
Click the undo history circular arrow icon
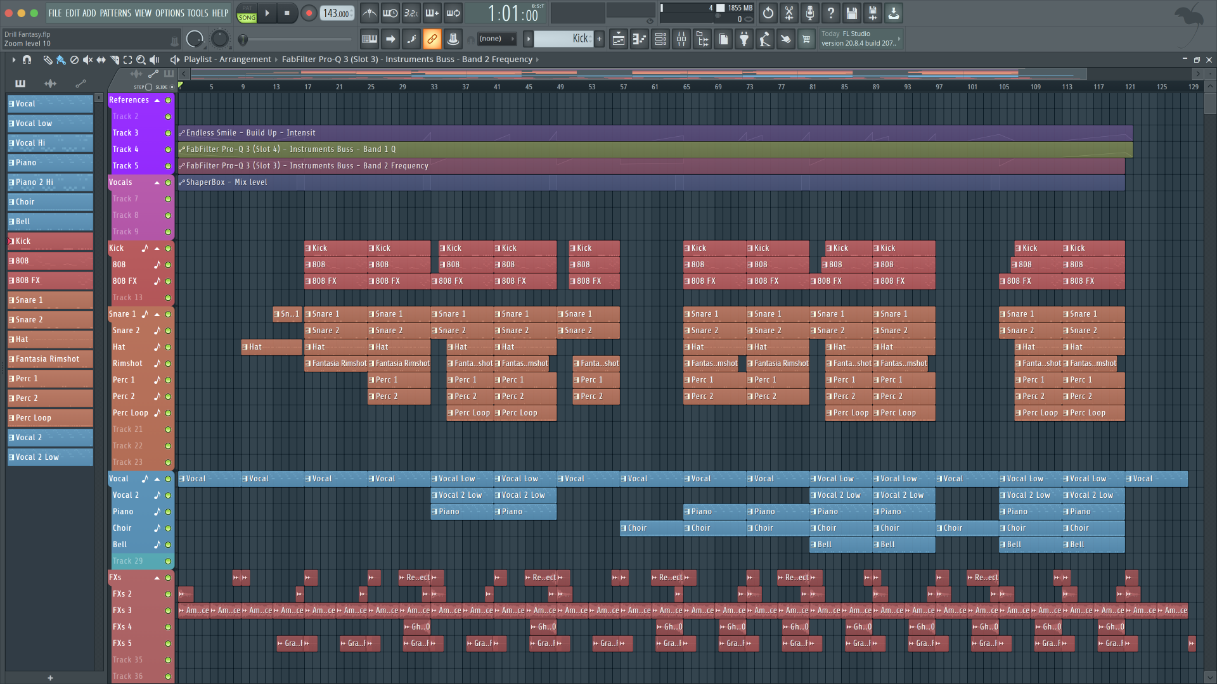click(768, 13)
